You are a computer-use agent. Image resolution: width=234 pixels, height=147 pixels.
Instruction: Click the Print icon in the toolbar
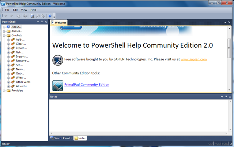26,16
